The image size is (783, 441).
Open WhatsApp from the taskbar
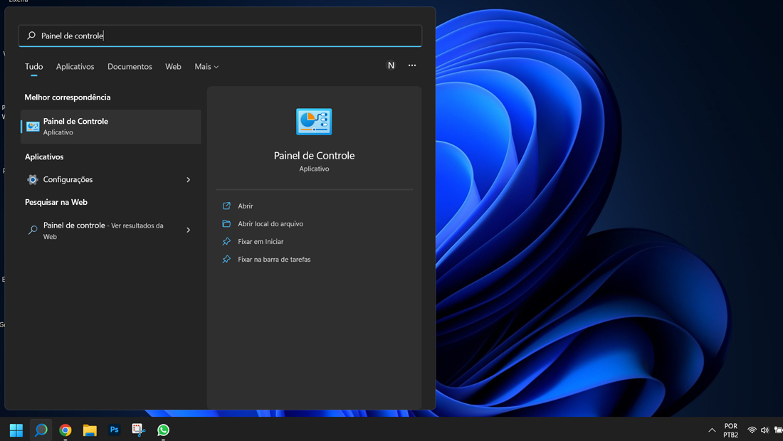click(163, 430)
